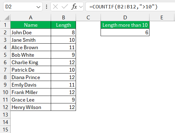The width and height of the screenshot is (175, 133).
Task: Click the Length header cell
Action: pyautogui.click(x=64, y=25)
